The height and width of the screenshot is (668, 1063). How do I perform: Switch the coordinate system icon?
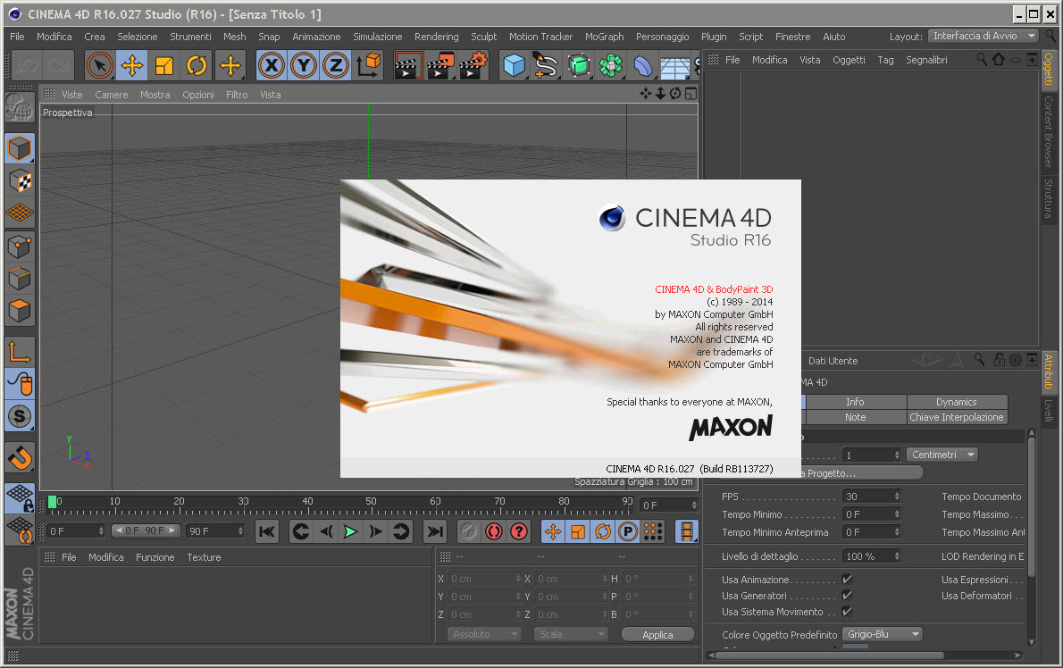pyautogui.click(x=368, y=66)
